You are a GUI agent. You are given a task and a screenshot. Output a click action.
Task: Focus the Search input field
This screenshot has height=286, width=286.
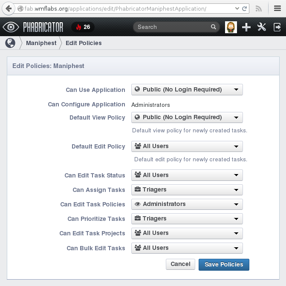click(173, 27)
